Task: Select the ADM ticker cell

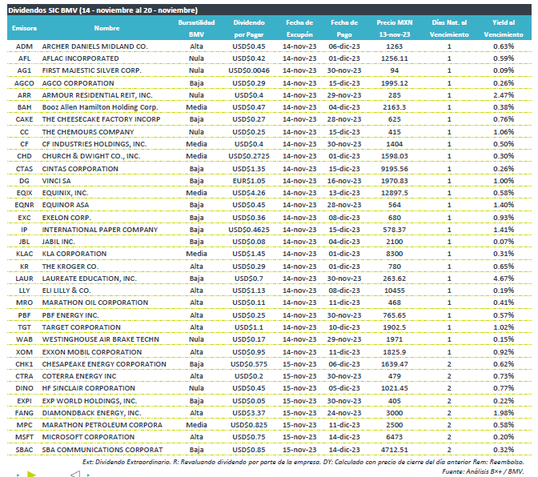Action: click(24, 46)
